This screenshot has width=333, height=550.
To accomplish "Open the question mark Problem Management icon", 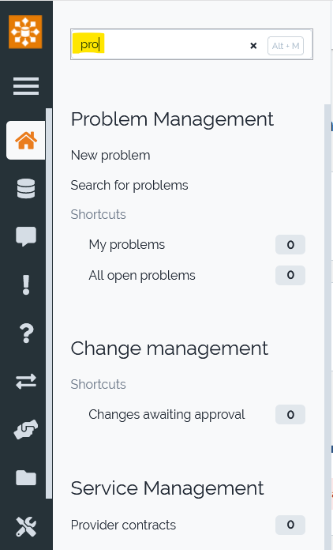I will (26, 333).
